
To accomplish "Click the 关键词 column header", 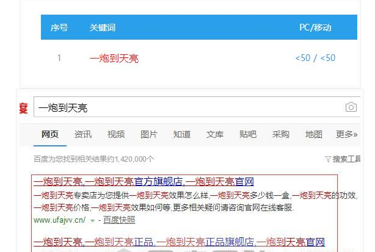I will [x=103, y=27].
